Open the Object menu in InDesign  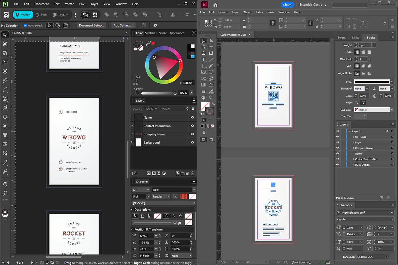point(247,12)
